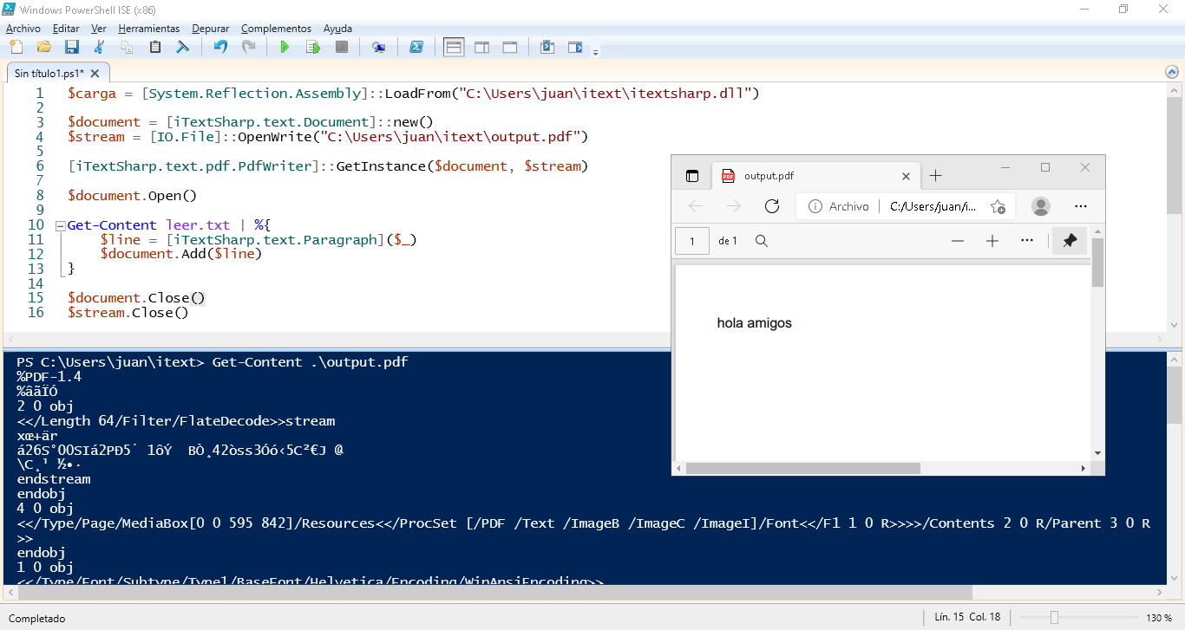
Task: Open a new remote PowerShell tab icon
Action: coord(379,48)
